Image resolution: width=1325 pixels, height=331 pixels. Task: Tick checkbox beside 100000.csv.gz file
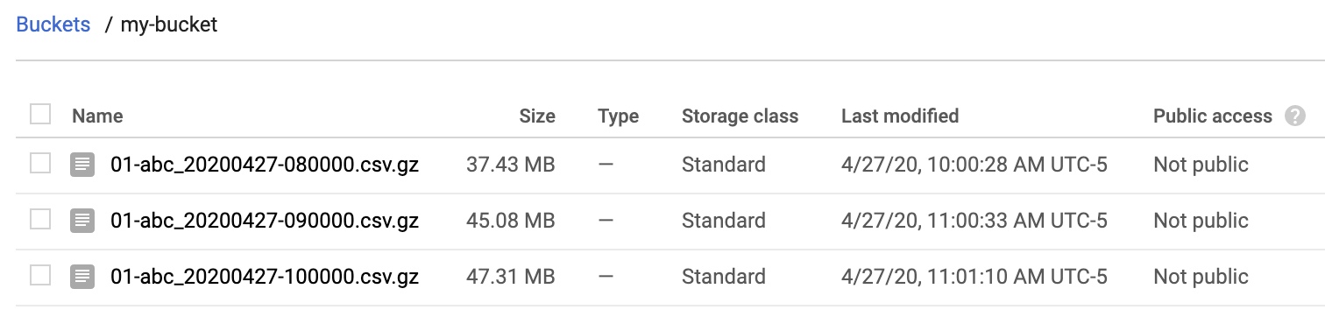(x=40, y=276)
